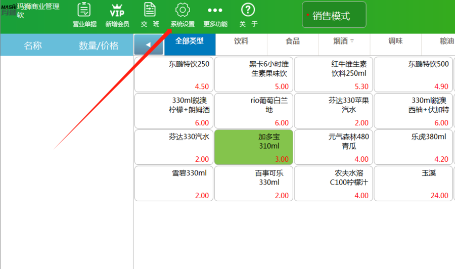Switch to the 粮油 category tab
The width and height of the screenshot is (455, 269).
coord(438,44)
